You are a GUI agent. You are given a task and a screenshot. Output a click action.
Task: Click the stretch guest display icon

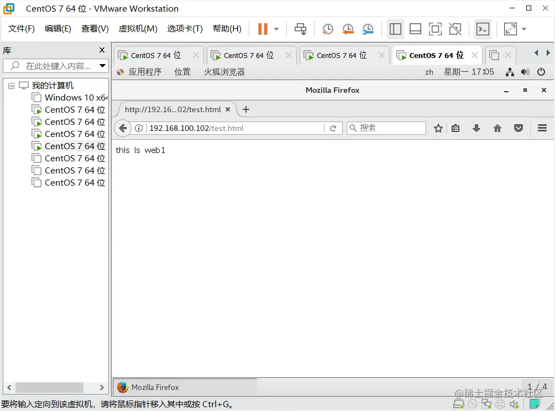510,29
